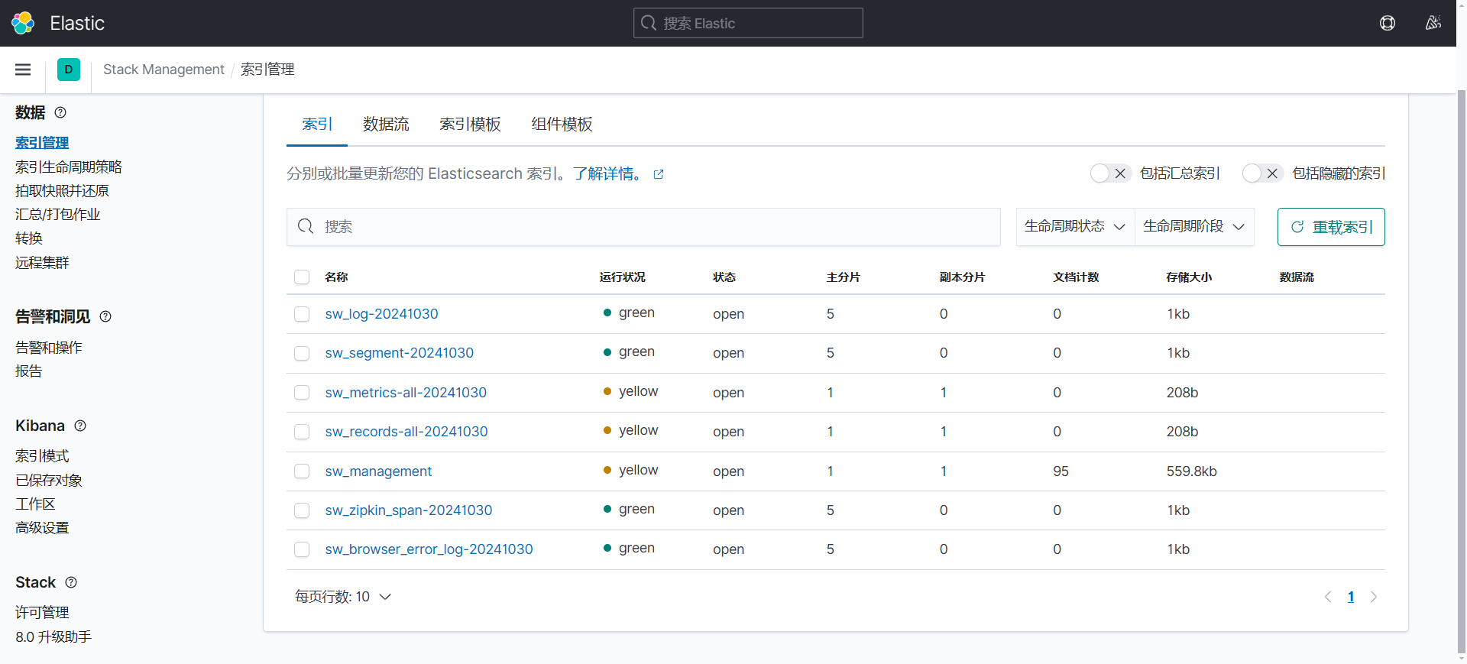Screen dimensions: 1467x664
Task: Click page number 1 in pagination
Action: coord(1351,597)
